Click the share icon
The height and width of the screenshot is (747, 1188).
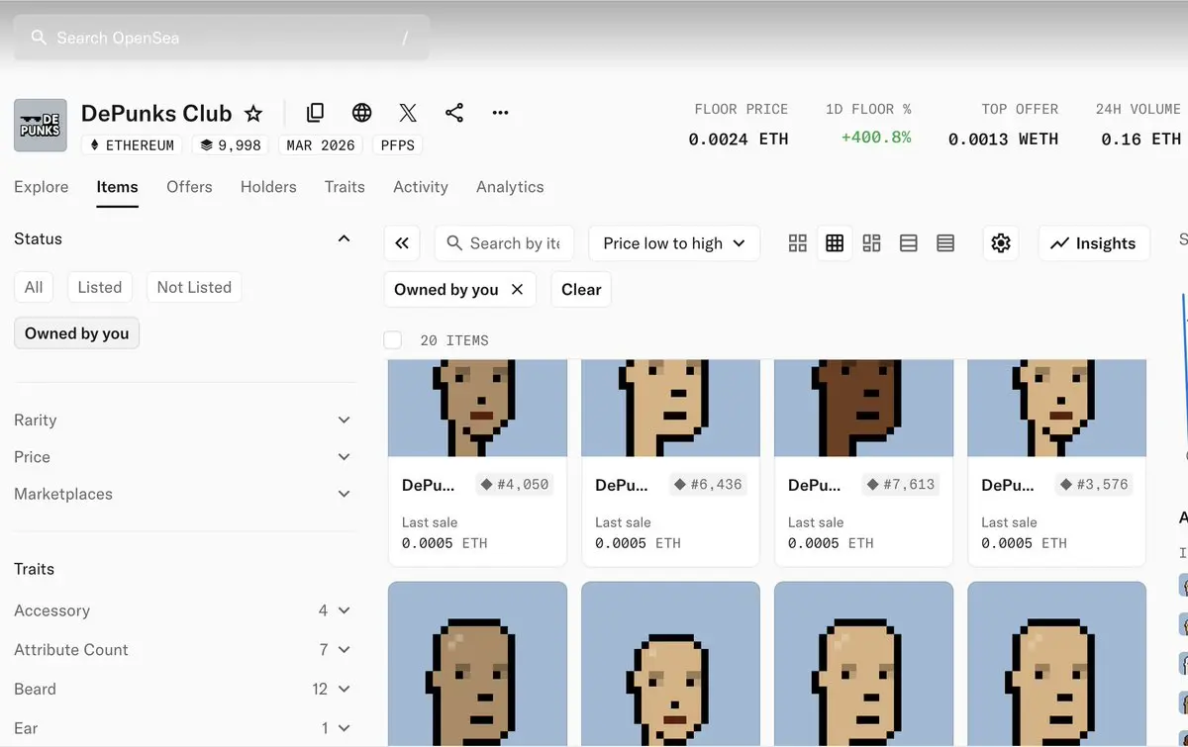[x=454, y=113]
